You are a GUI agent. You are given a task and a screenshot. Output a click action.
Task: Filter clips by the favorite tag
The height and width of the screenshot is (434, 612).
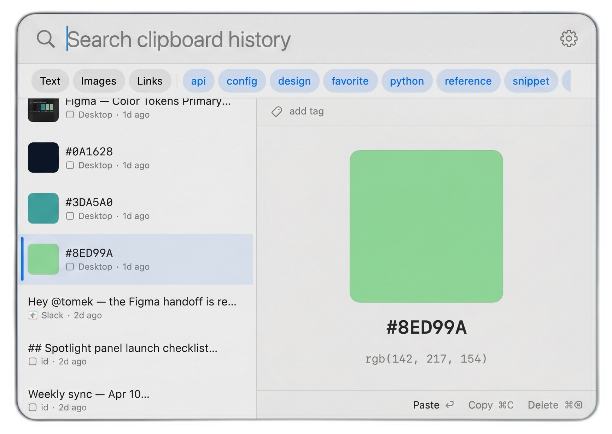tap(350, 81)
